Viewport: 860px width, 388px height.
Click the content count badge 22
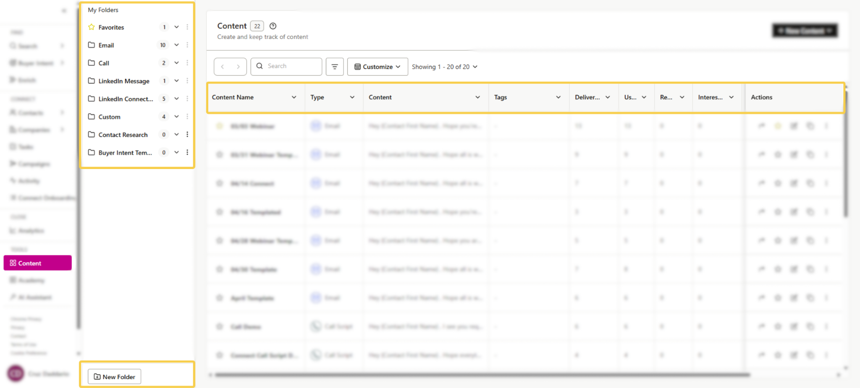click(x=257, y=26)
